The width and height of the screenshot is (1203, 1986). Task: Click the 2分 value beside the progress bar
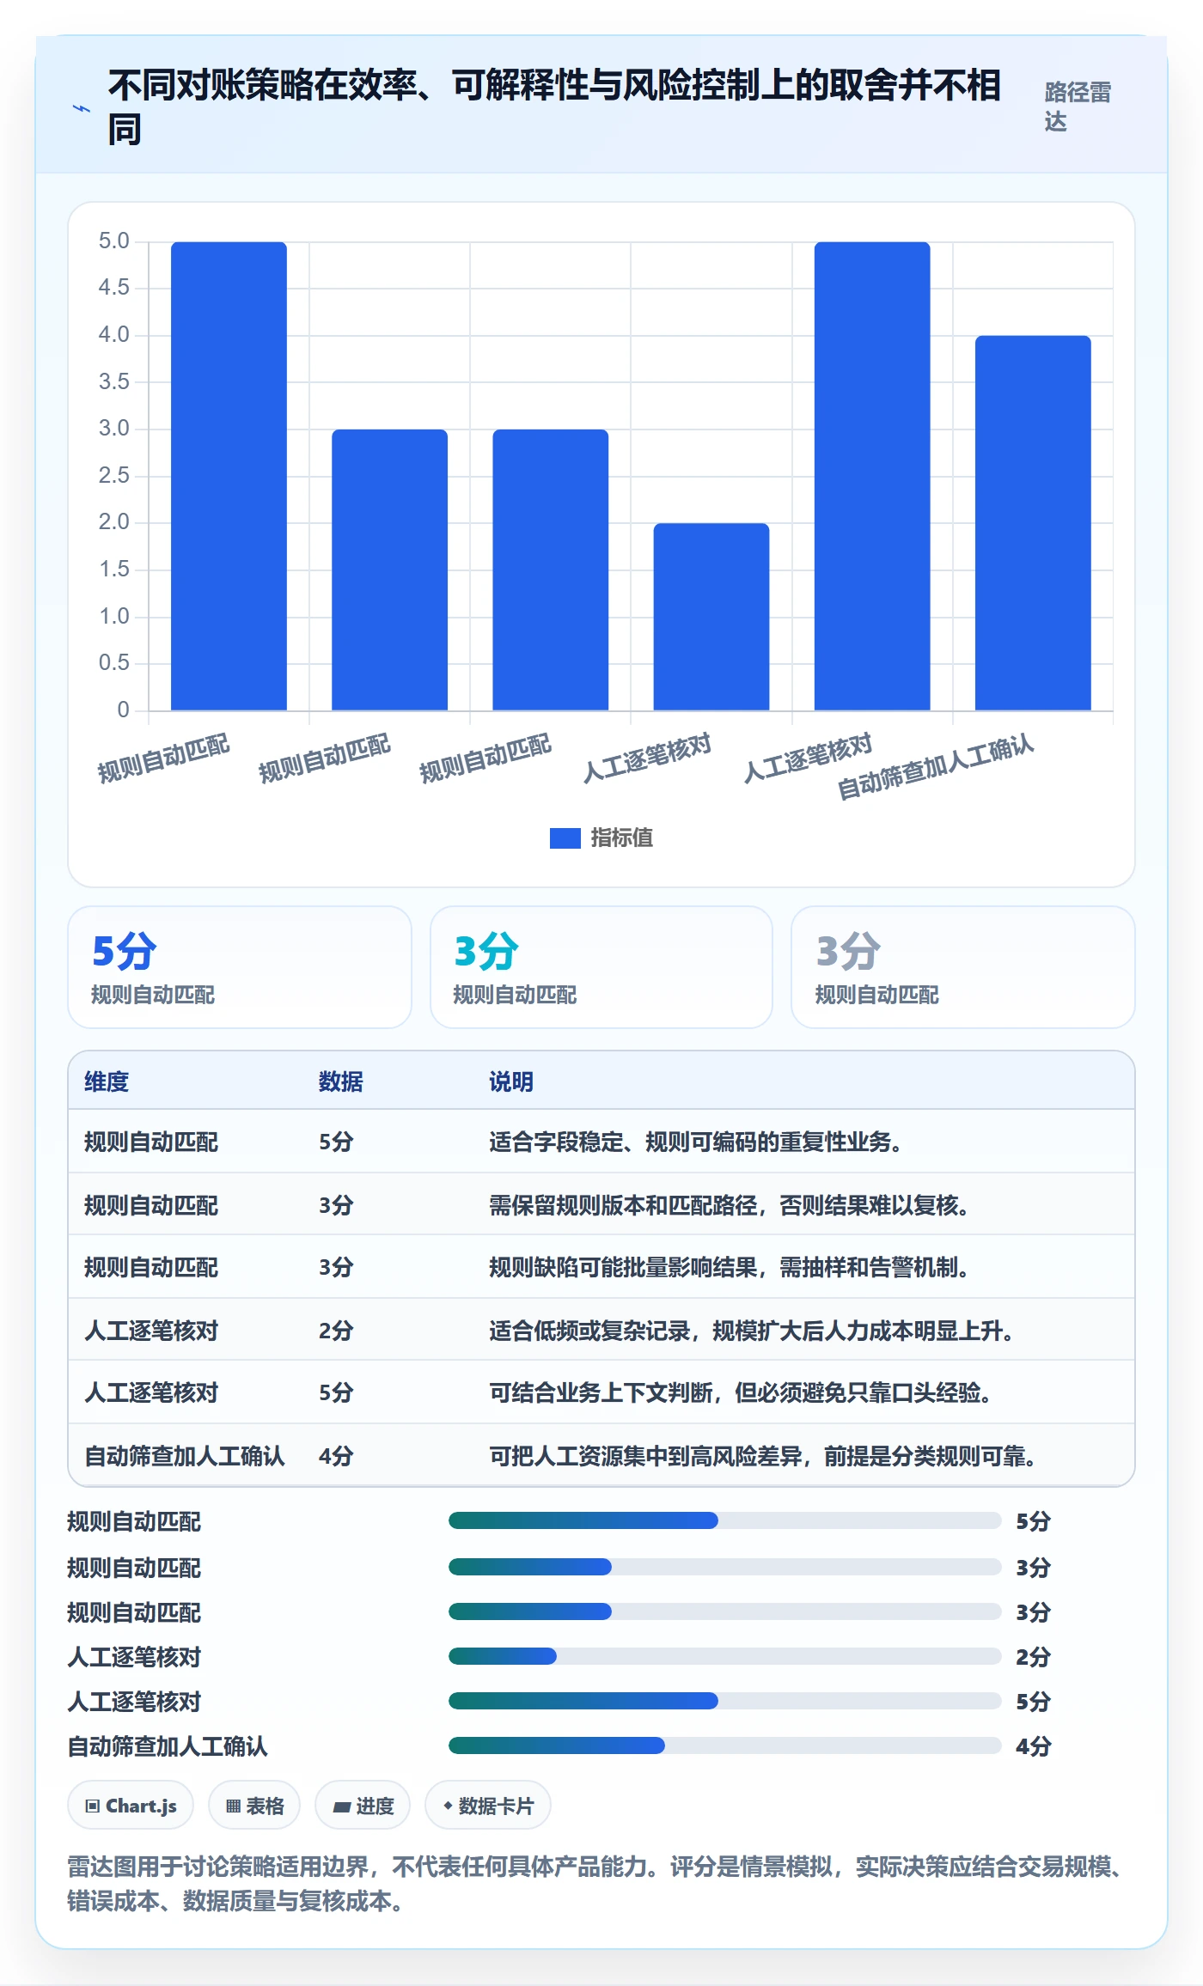[1034, 1656]
